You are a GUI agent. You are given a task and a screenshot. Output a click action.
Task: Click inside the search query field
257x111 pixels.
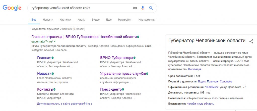click(80, 8)
